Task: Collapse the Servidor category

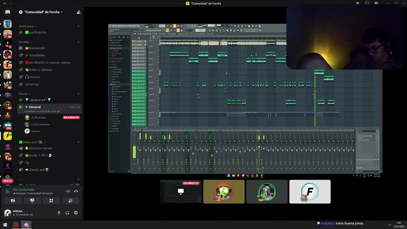Action: coord(25,42)
